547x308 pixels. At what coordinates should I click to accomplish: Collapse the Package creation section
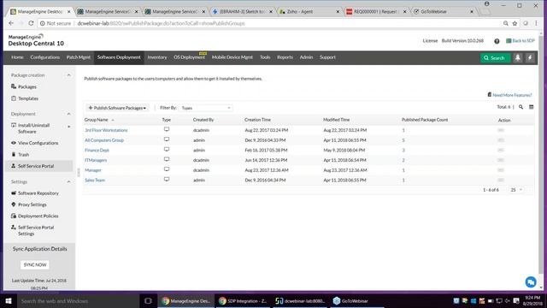tap(68, 75)
